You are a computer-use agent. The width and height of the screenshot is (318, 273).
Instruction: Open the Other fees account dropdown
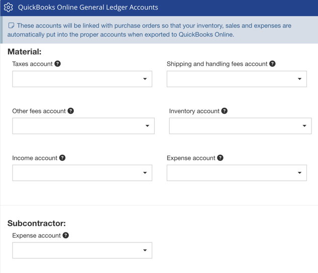pos(83,126)
